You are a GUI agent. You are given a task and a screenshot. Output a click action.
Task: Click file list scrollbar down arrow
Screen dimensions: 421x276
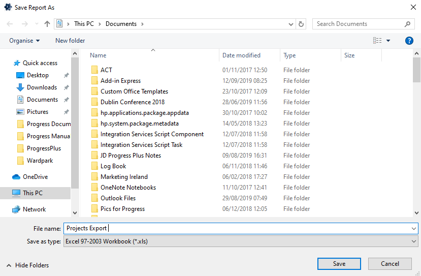(x=417, y=213)
